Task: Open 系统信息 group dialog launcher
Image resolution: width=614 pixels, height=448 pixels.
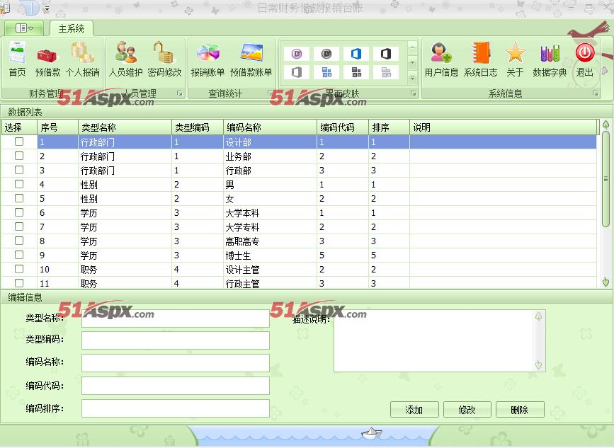Action: (596, 93)
